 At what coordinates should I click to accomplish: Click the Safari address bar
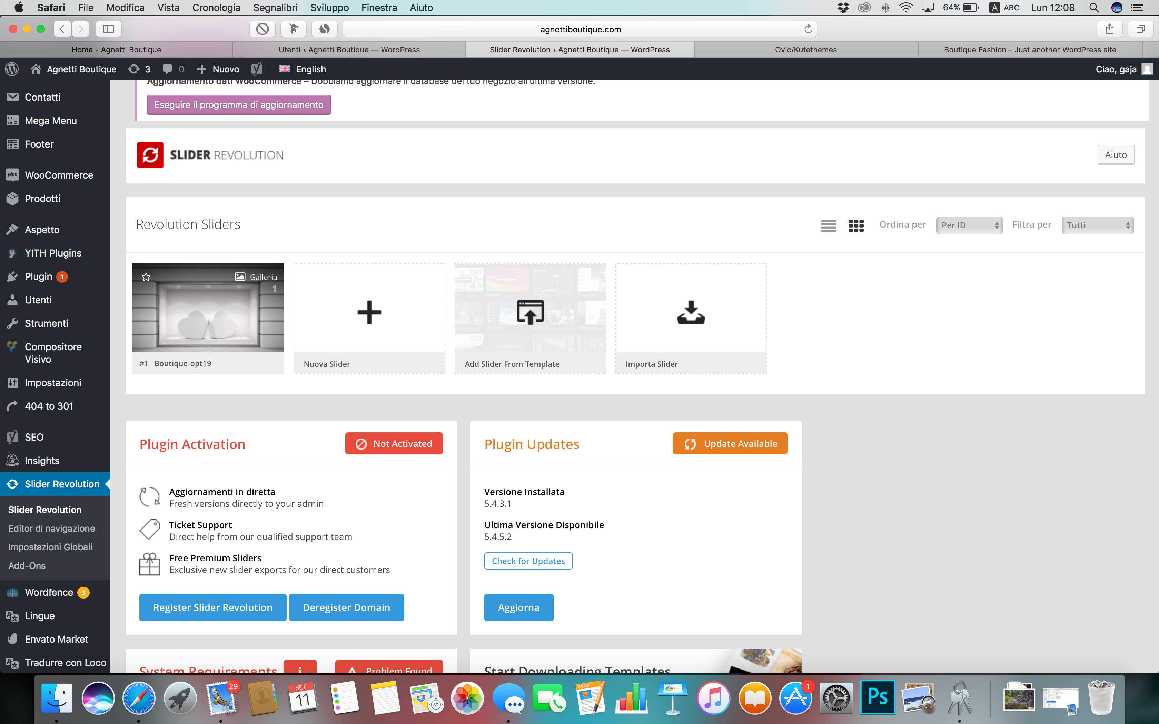pyautogui.click(x=580, y=29)
